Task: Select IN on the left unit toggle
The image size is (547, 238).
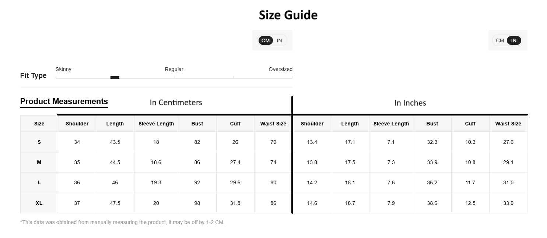Action: [279, 40]
